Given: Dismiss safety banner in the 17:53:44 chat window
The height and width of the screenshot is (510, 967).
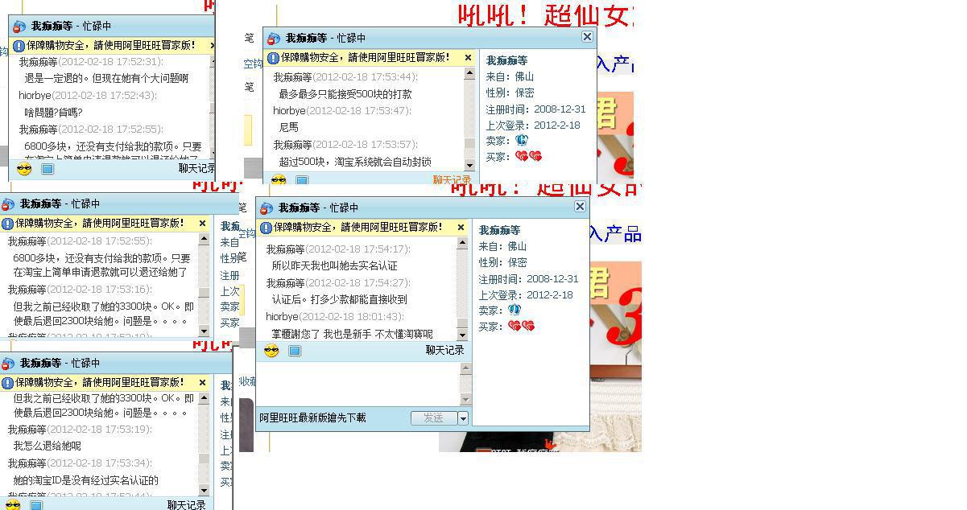Looking at the screenshot, I should pos(468,58).
